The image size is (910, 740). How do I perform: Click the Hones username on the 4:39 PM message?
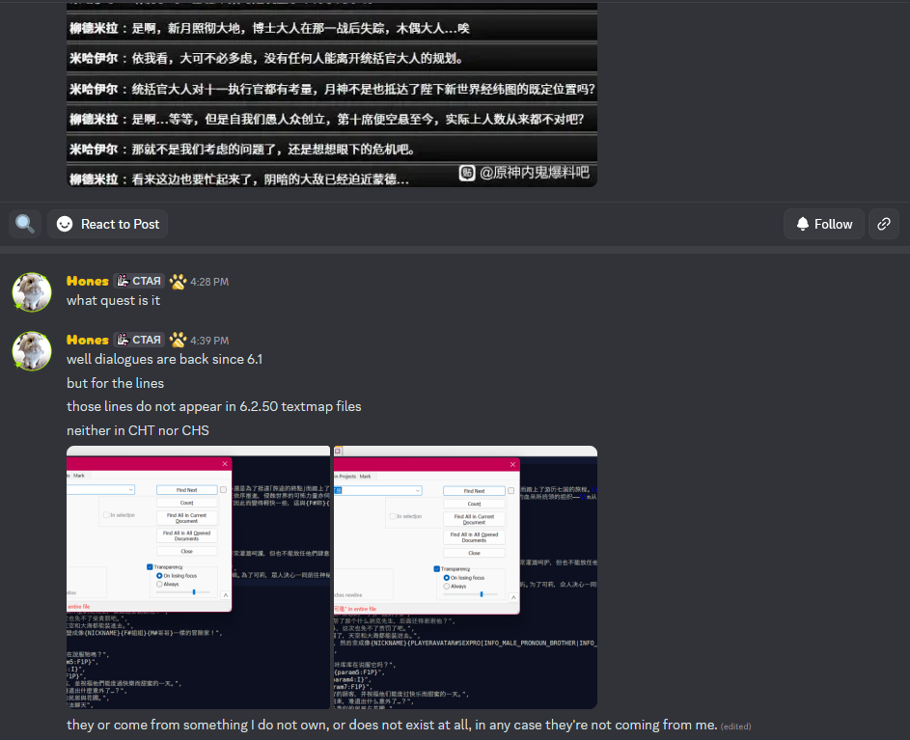88,341
